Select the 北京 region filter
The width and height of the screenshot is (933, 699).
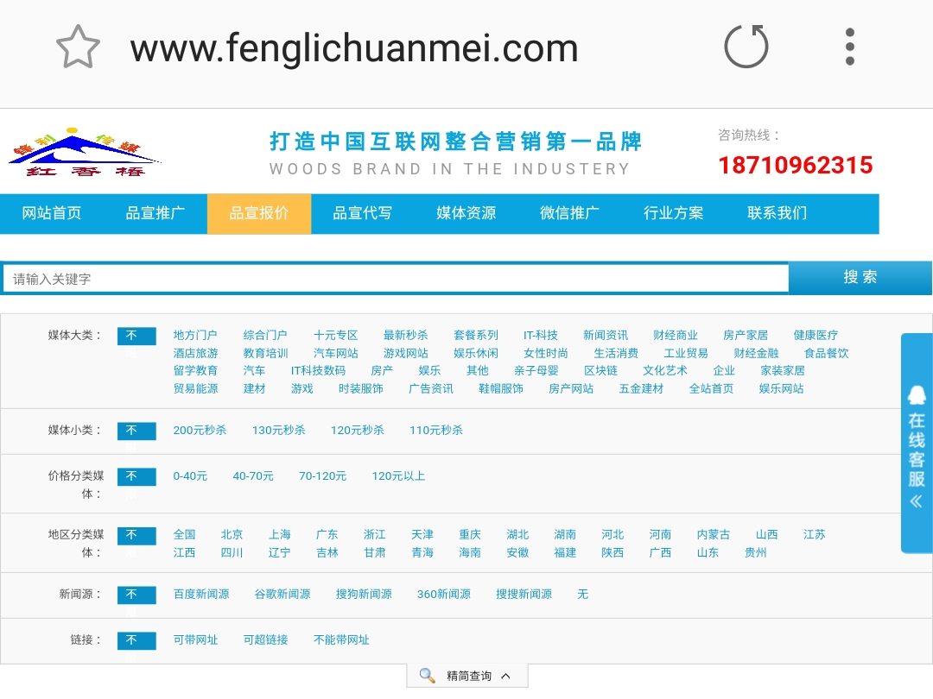click(232, 534)
